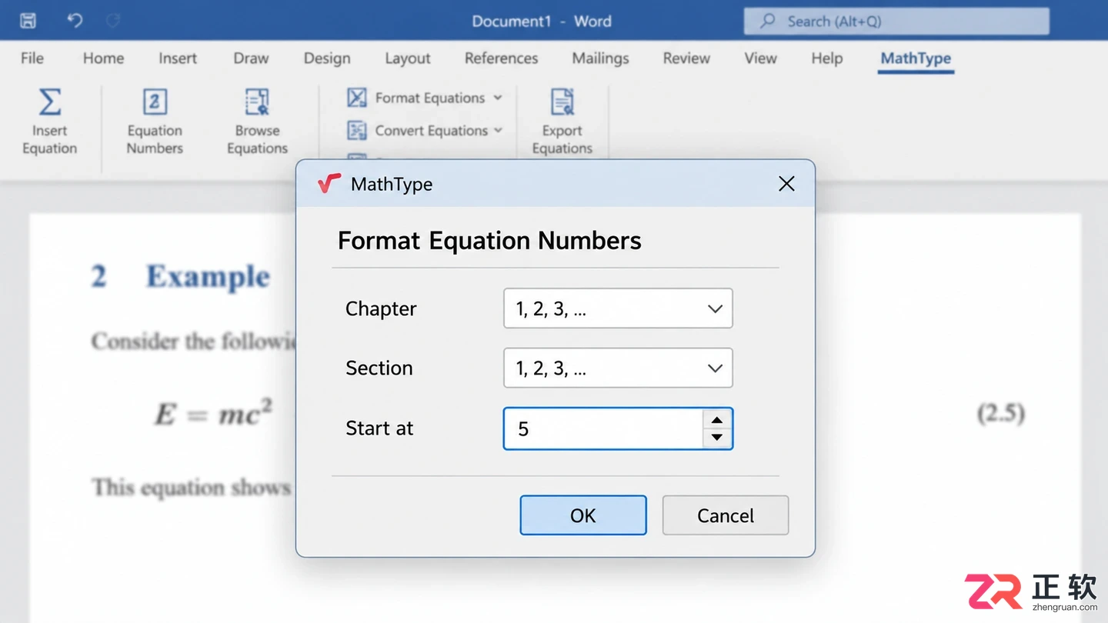Viewport: 1108px width, 623px height.
Task: Switch to the References tab
Action: pos(502,58)
